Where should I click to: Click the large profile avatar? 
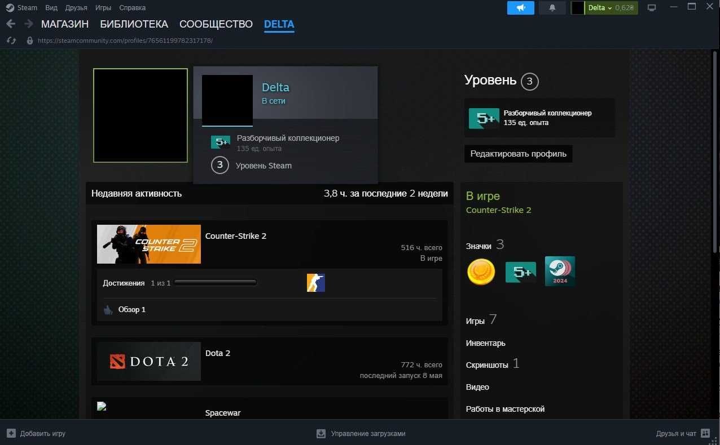pos(141,115)
